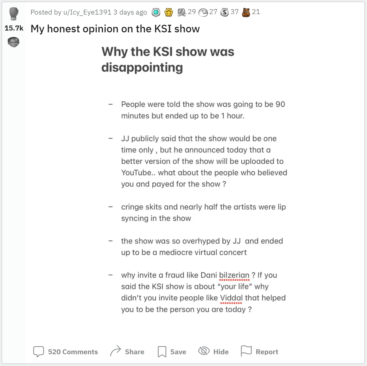This screenshot has width=367, height=366.
Task: Save the post with the bookmark
Action: pyautogui.click(x=172, y=352)
